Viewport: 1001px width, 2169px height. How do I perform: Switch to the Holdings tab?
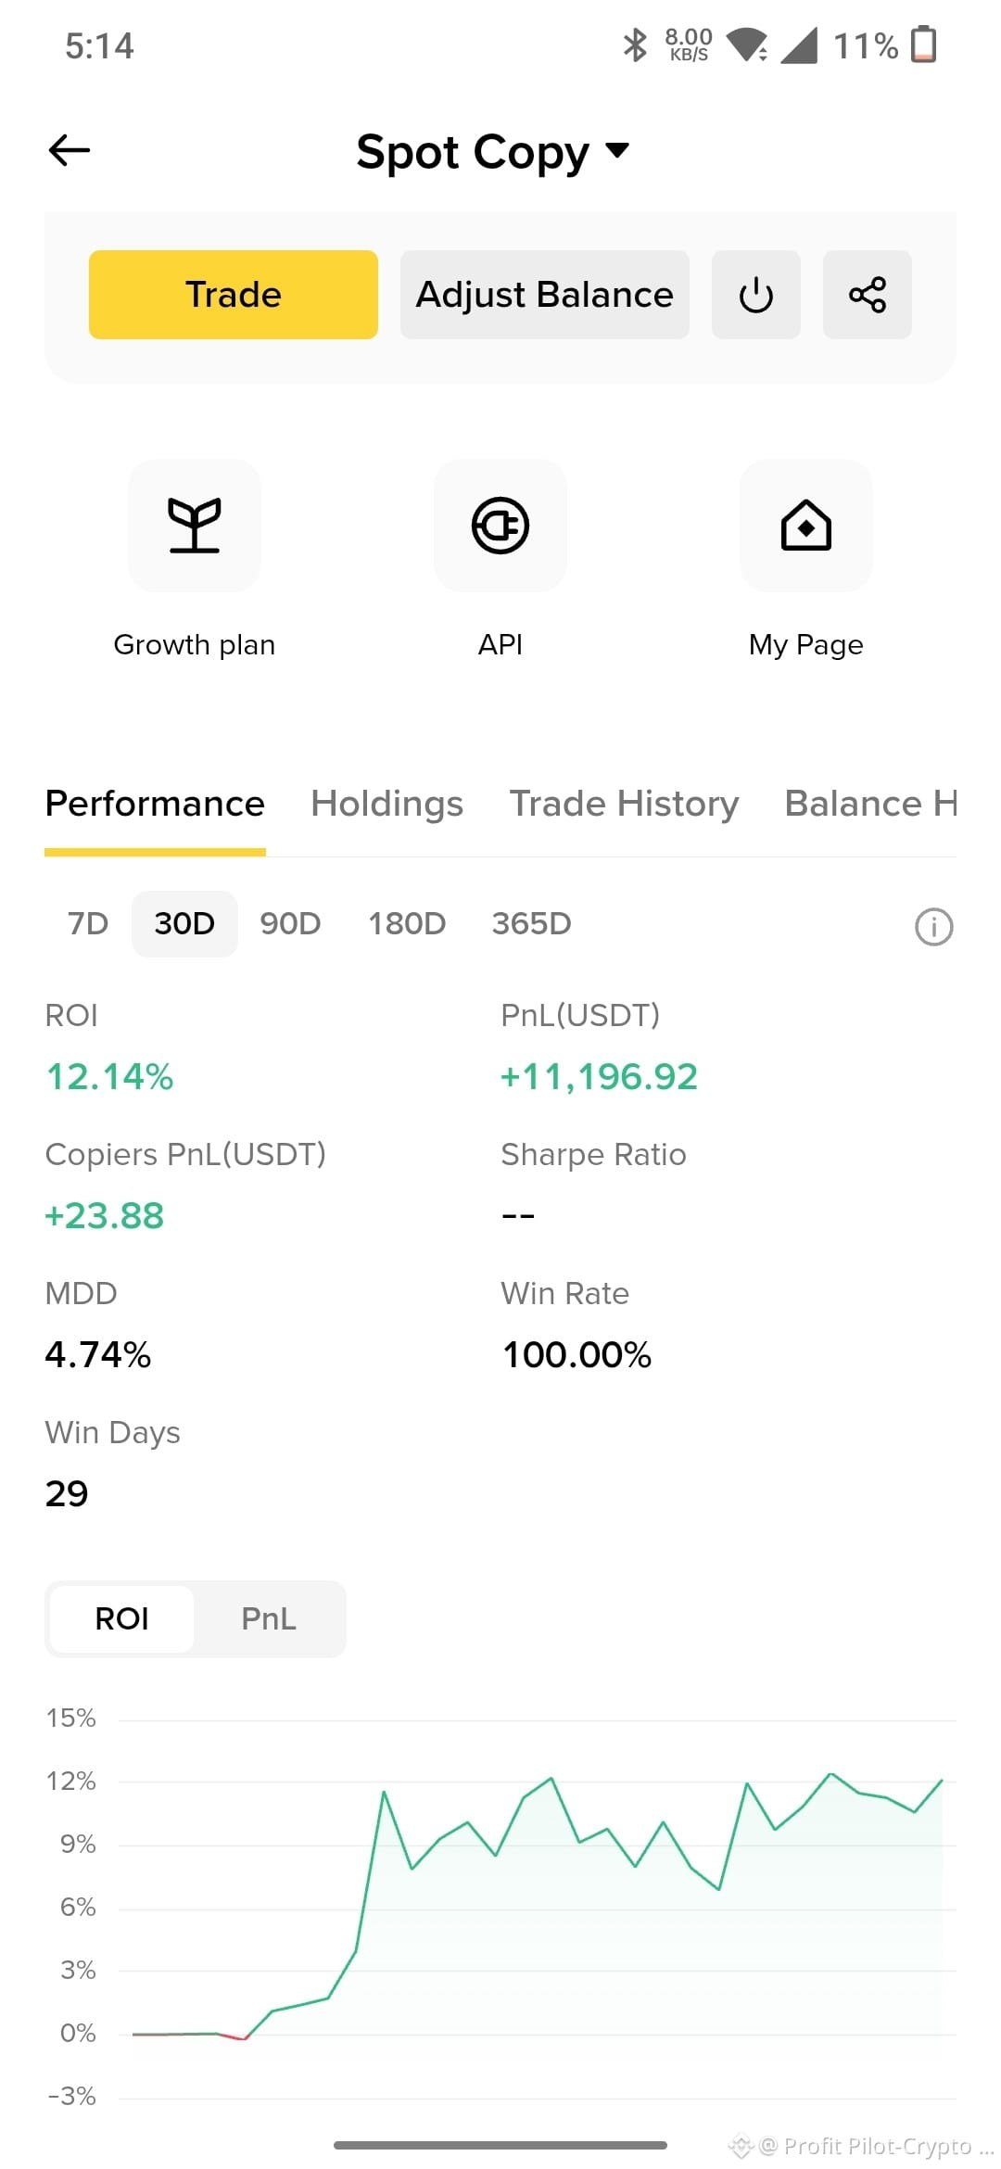(386, 804)
